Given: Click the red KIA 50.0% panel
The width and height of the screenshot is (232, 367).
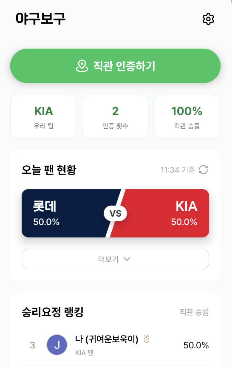Looking at the screenshot, I should (164, 213).
